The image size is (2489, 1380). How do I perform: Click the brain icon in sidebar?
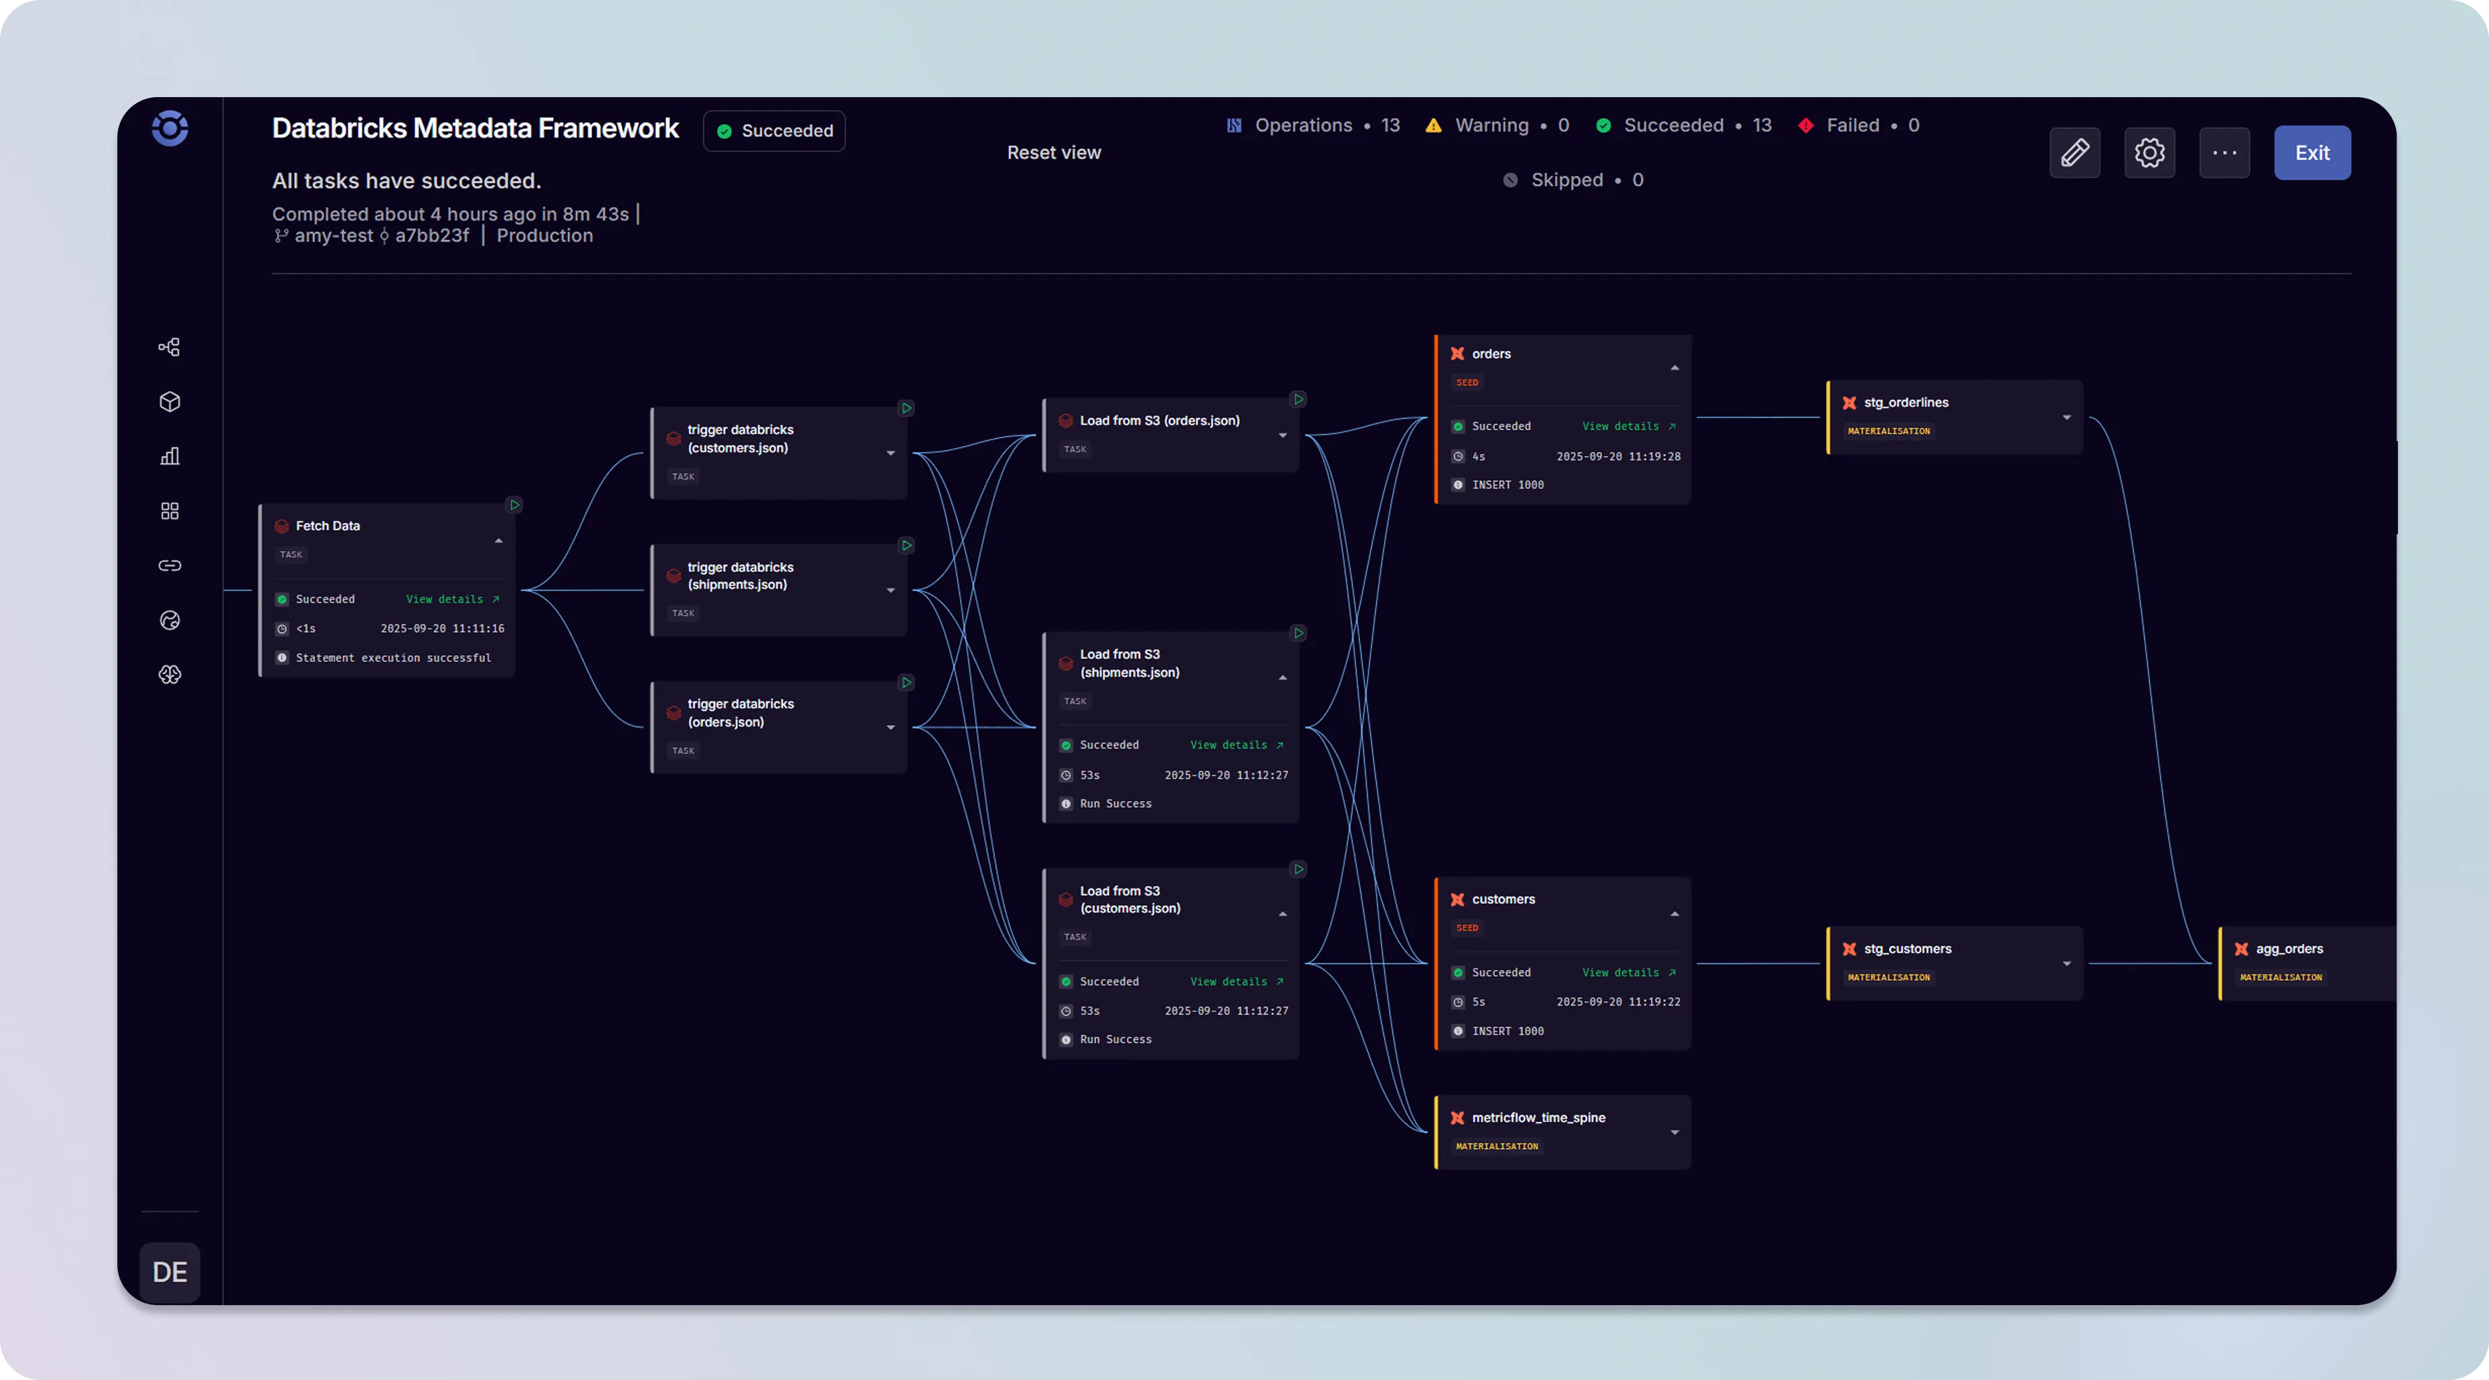click(x=169, y=674)
